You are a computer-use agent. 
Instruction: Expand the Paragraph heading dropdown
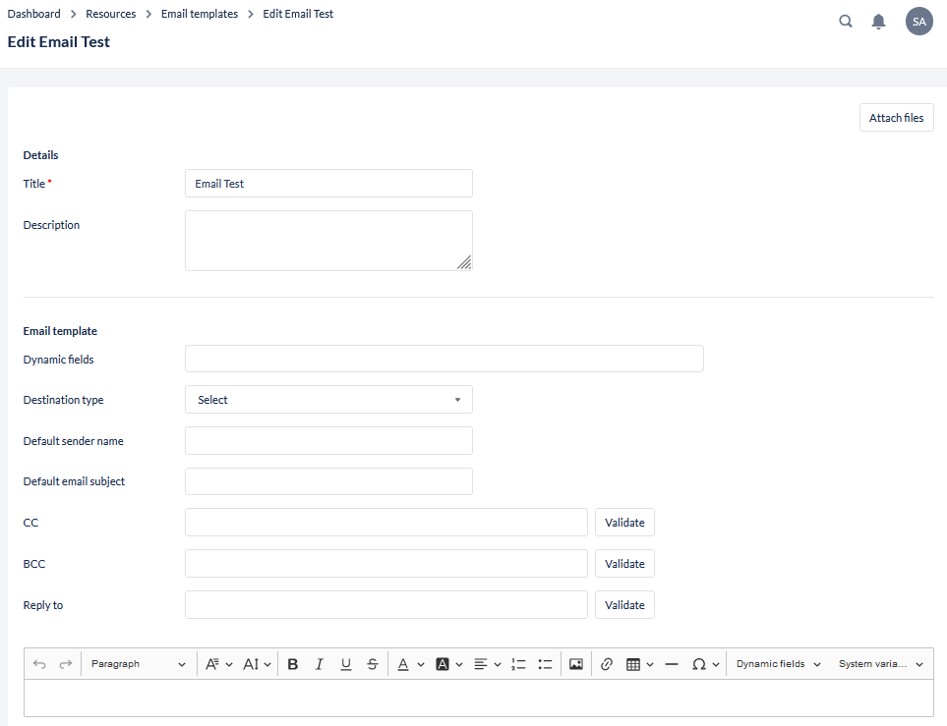pos(138,664)
